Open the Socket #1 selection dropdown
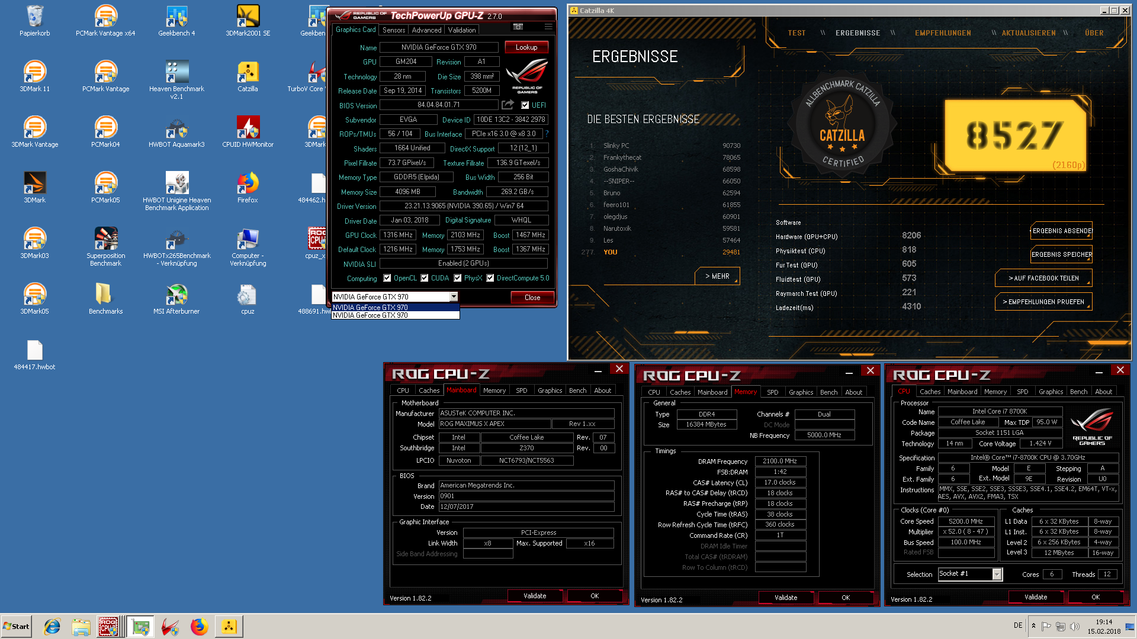Screen dimensions: 1137x639 997,574
